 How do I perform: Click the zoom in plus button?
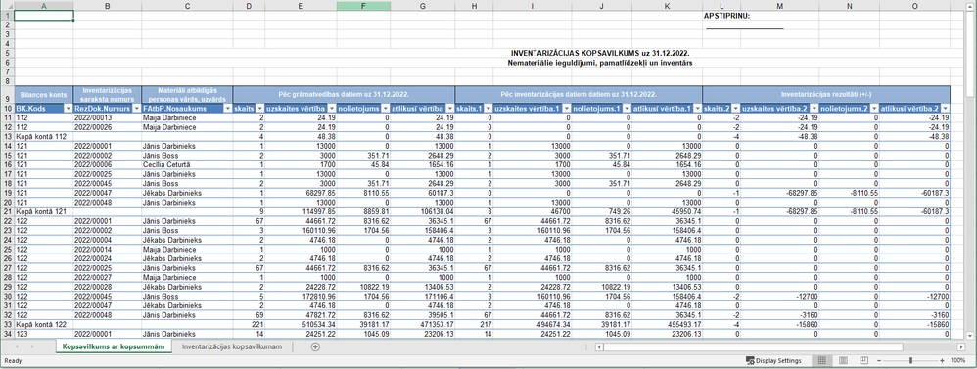tap(942, 361)
